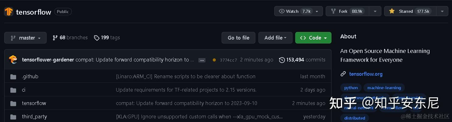Click the TensorFlow logo icon
The image size is (452, 122).
(9, 12)
